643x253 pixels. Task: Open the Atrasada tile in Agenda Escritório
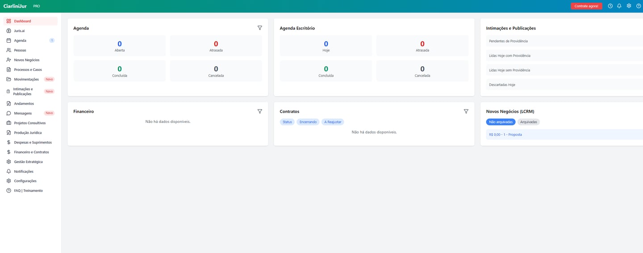[422, 46]
